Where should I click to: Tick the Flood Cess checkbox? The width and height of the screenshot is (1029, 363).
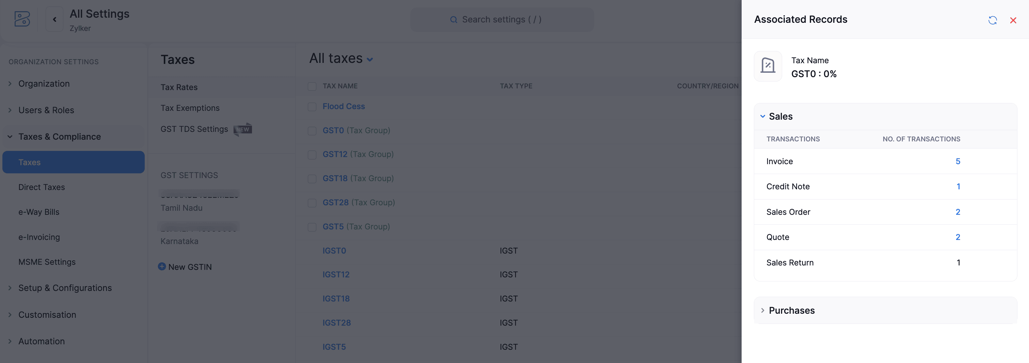312,107
